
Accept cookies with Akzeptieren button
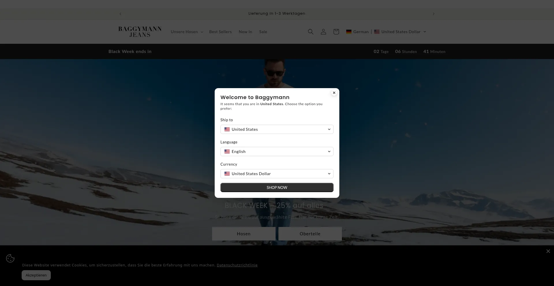tap(36, 275)
